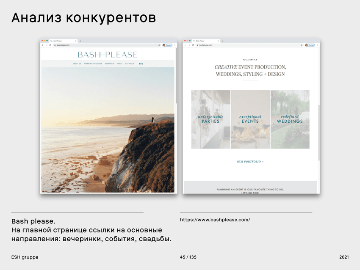This screenshot has height=270, width=360.
Task: Click profile avatar chip in left browser
Action: 167,45
